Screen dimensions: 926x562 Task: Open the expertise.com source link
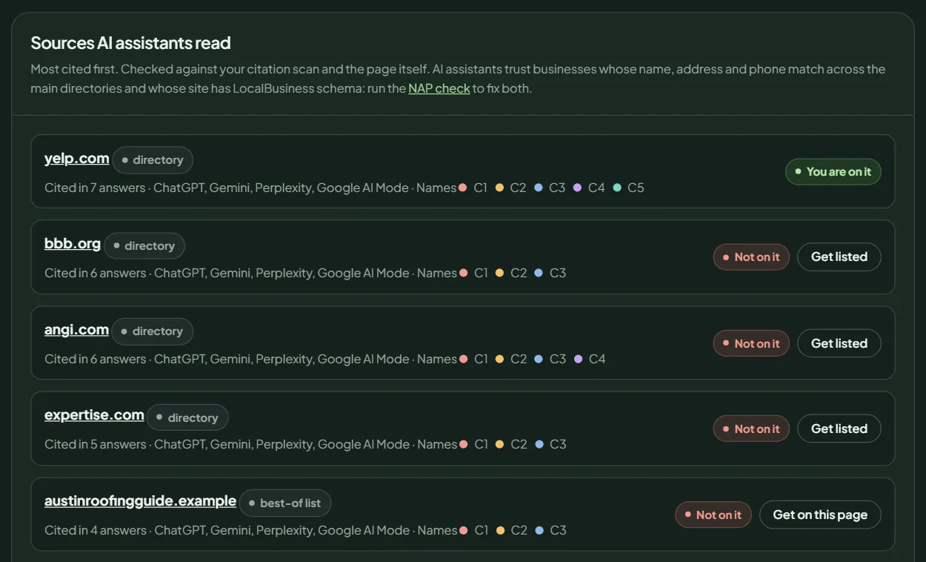click(x=94, y=415)
